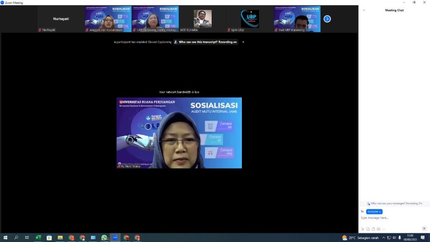Open Excel from the taskbar
The height and width of the screenshot is (242, 430).
click(38, 238)
